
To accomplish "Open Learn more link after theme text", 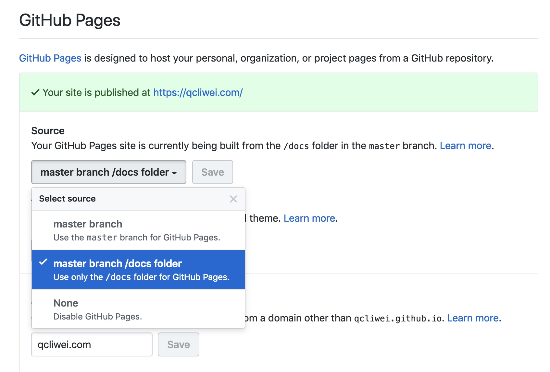I will pos(309,218).
